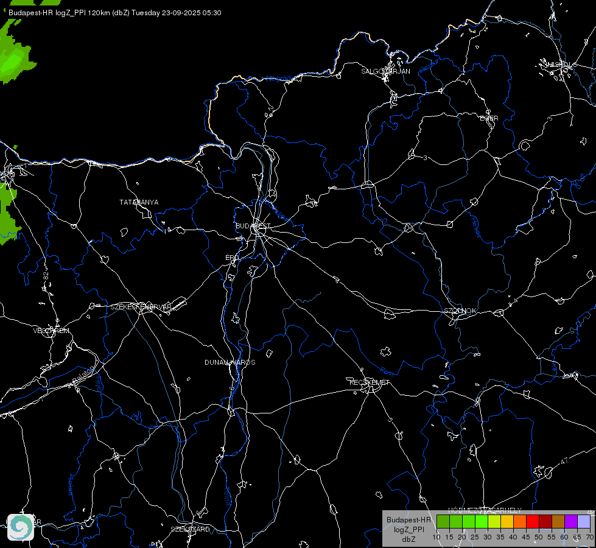Click the EGER city label
The width and height of the screenshot is (596, 548).
(x=489, y=118)
